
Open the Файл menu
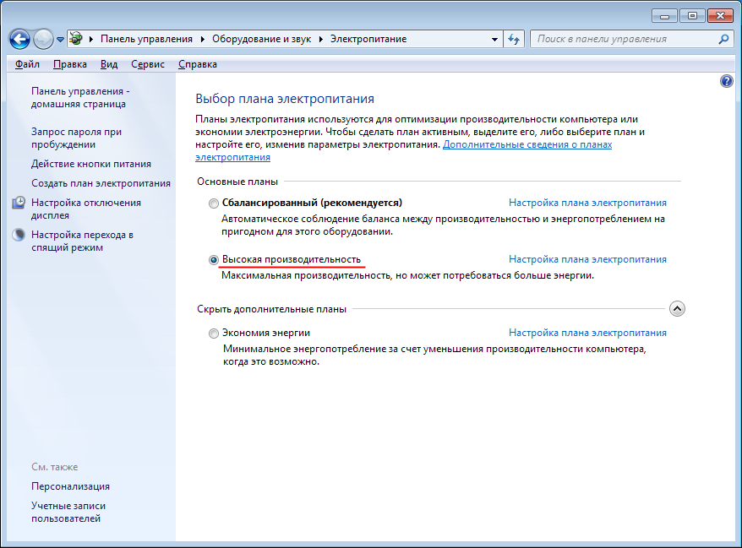coord(27,64)
